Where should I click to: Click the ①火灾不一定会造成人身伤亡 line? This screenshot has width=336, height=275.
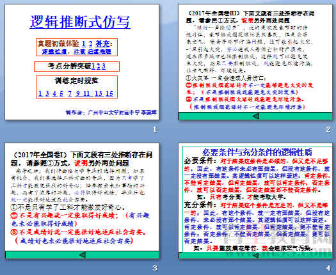click(x=226, y=78)
